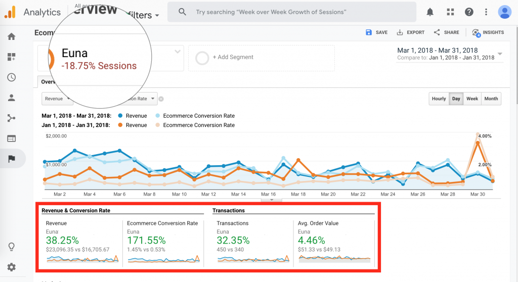Expand the date range picker arrow
This screenshot has width=518, height=282.
[500, 54]
